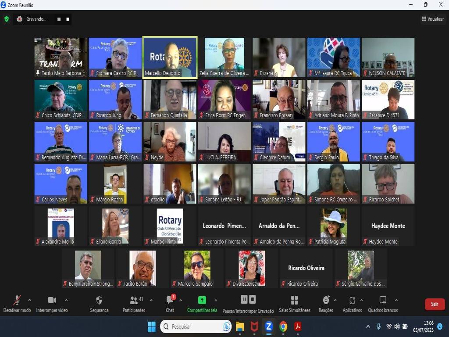Click the green Compartilhar tela icon

(202, 300)
